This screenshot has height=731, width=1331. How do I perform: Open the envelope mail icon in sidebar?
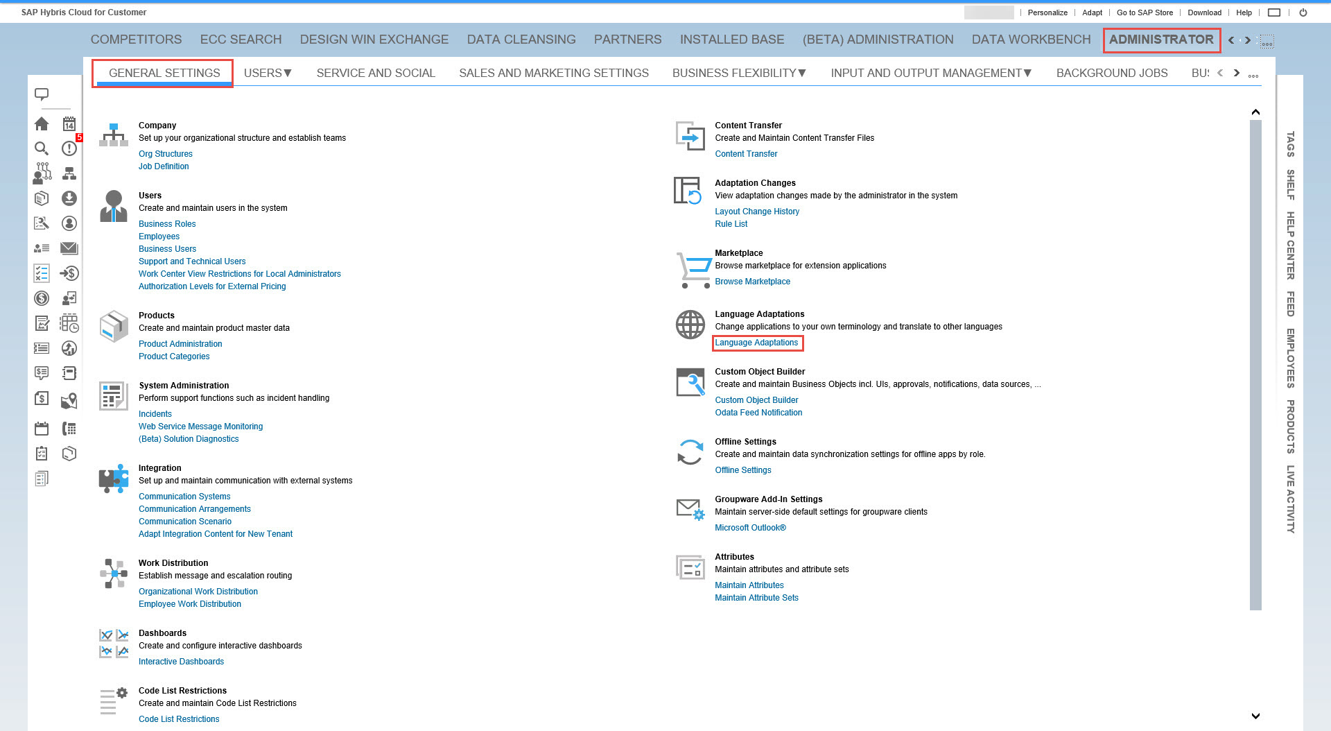[69, 248]
